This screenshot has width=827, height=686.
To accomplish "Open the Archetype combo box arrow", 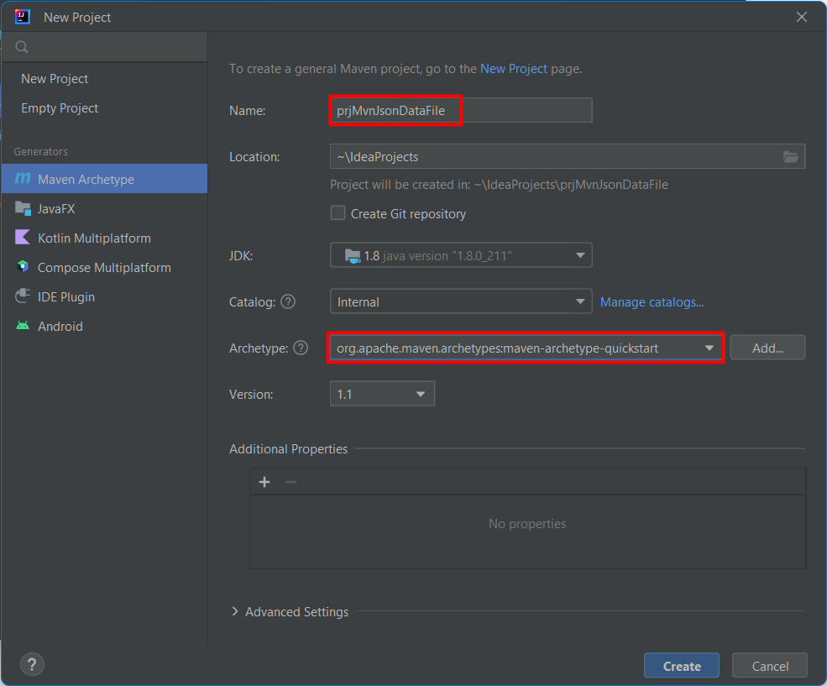I will tap(709, 348).
